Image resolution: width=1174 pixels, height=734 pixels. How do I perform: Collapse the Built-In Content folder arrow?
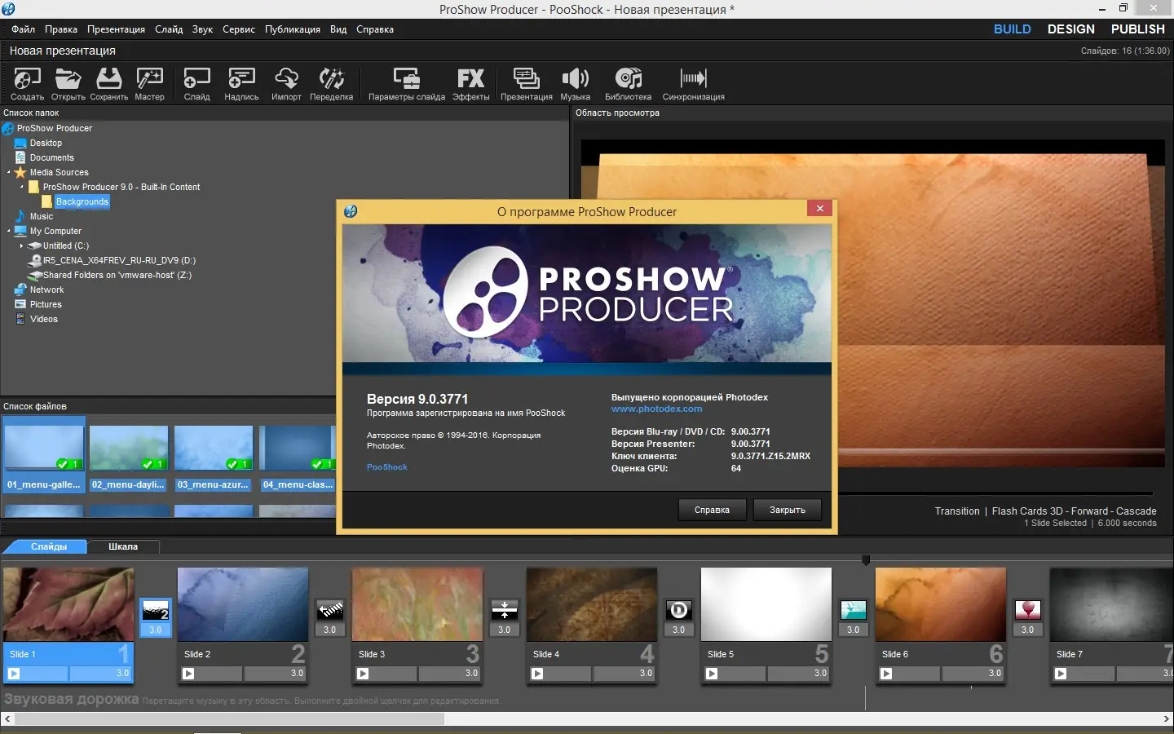pos(21,187)
